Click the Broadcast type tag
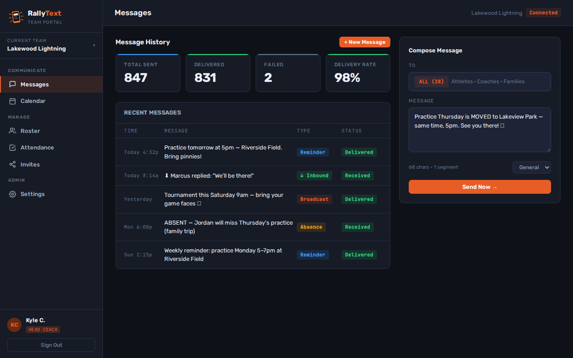 [x=314, y=200]
